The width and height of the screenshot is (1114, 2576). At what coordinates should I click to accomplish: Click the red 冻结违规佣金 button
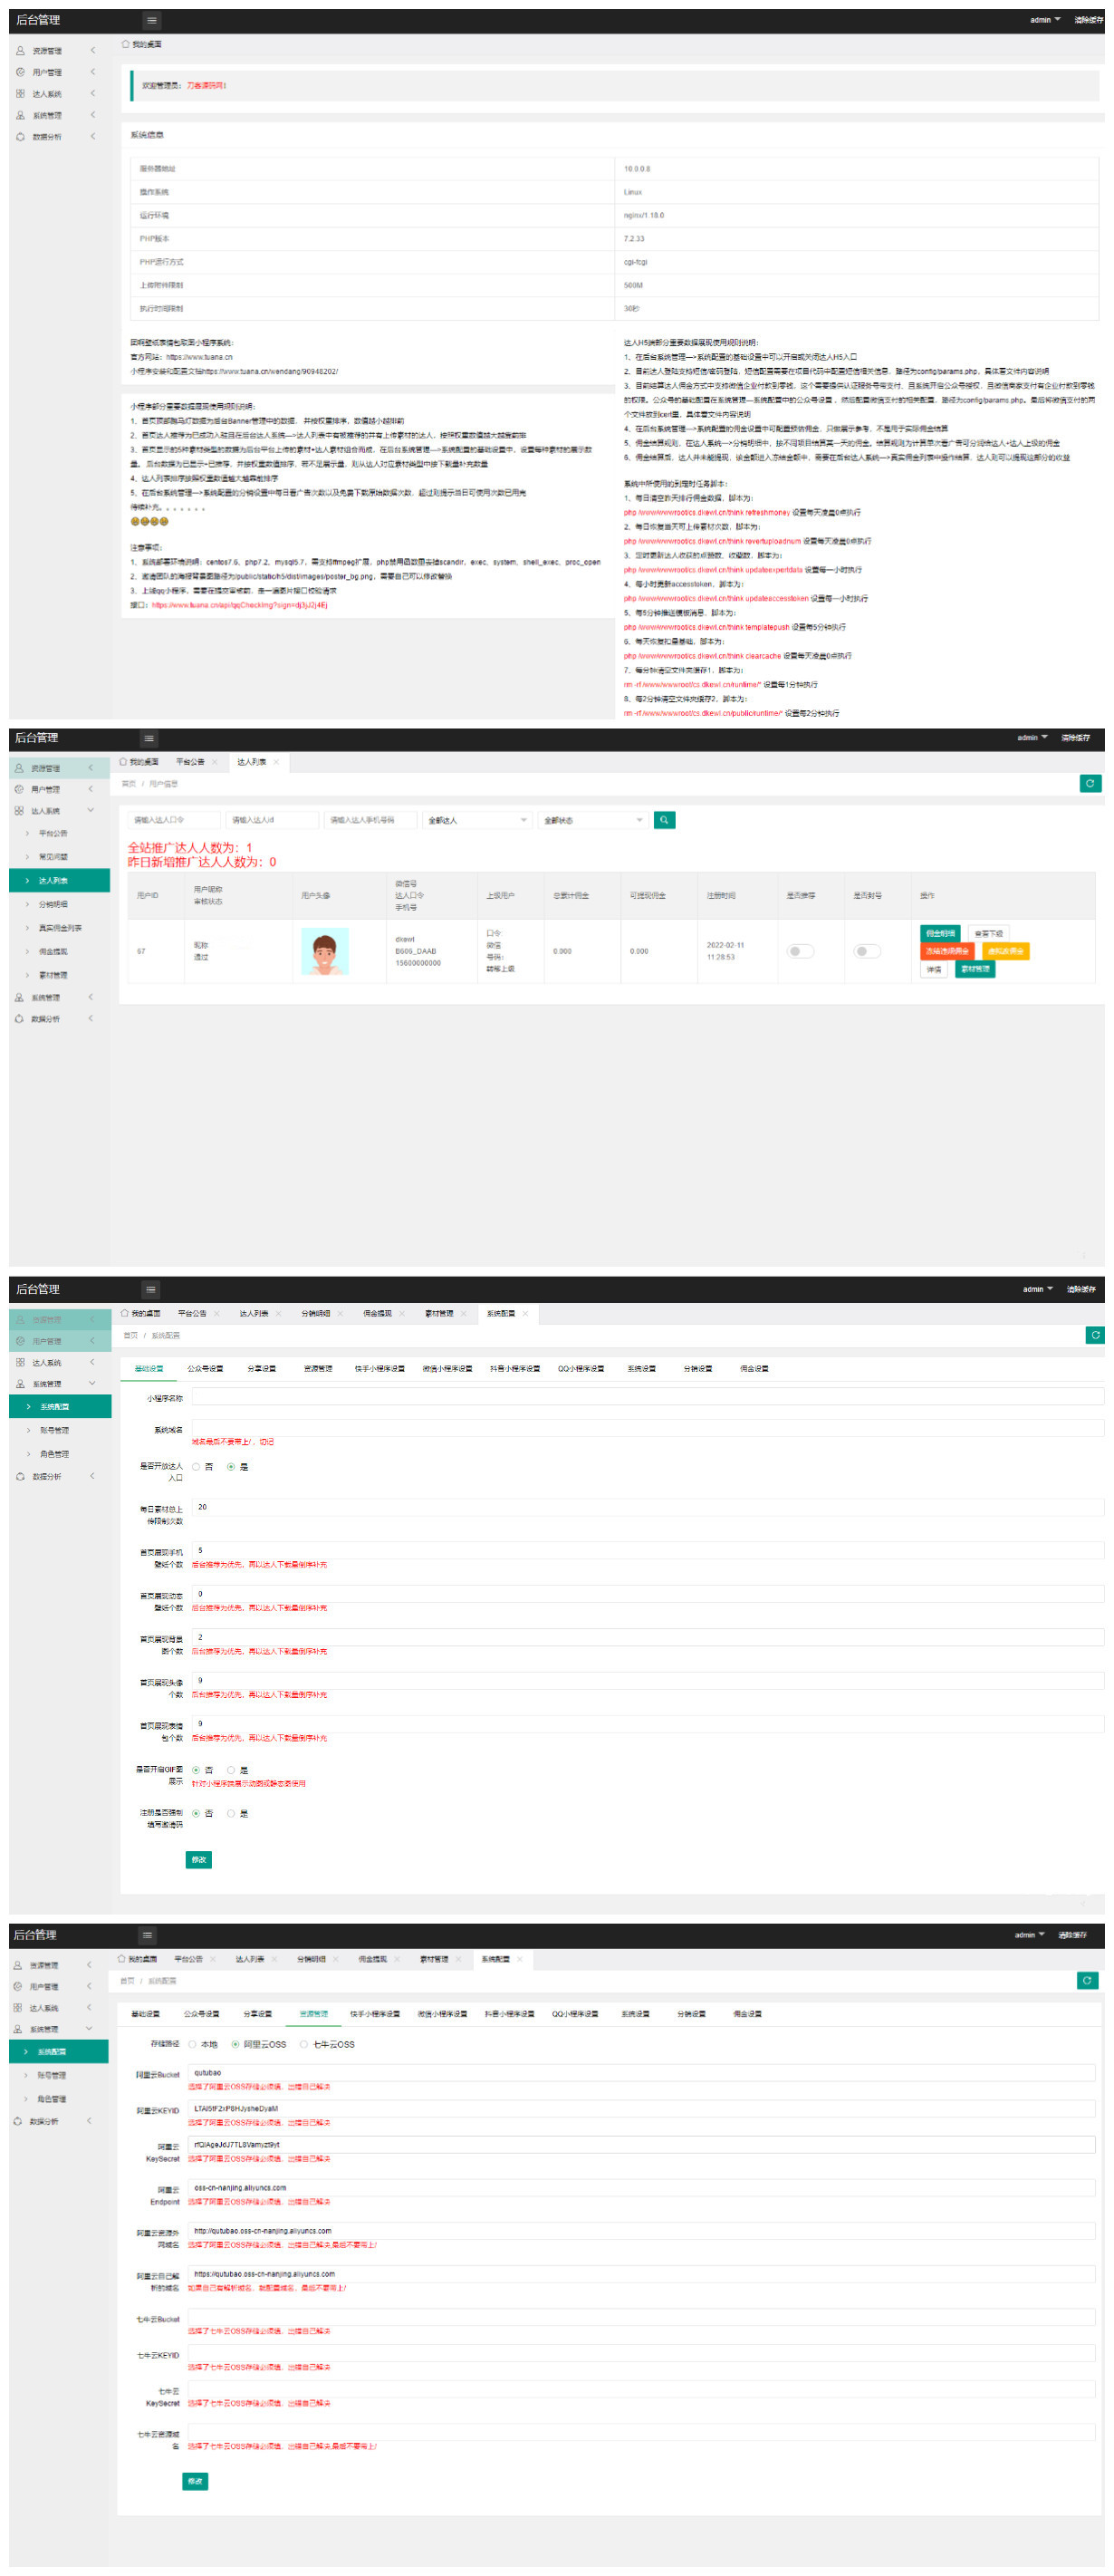pyautogui.click(x=947, y=951)
